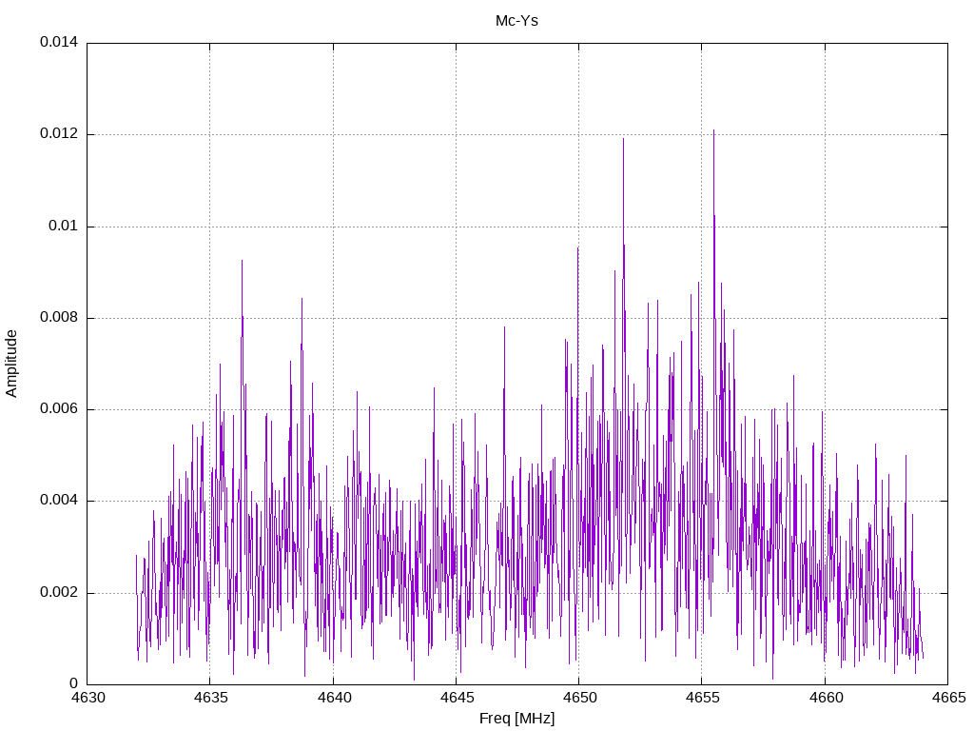Click the 0.012 y-axis tick label
974x731 pixels.
[59, 133]
